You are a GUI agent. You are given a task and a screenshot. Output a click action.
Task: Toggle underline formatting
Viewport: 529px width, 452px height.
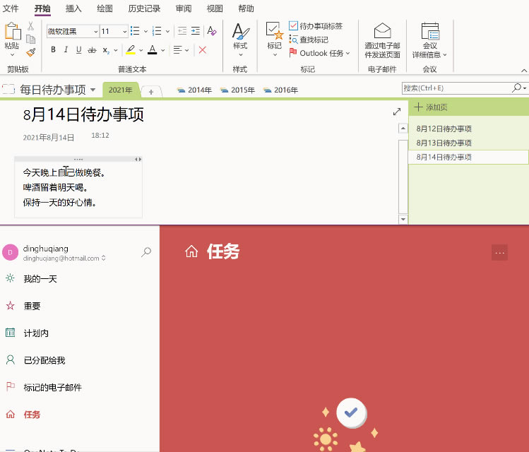[78, 50]
